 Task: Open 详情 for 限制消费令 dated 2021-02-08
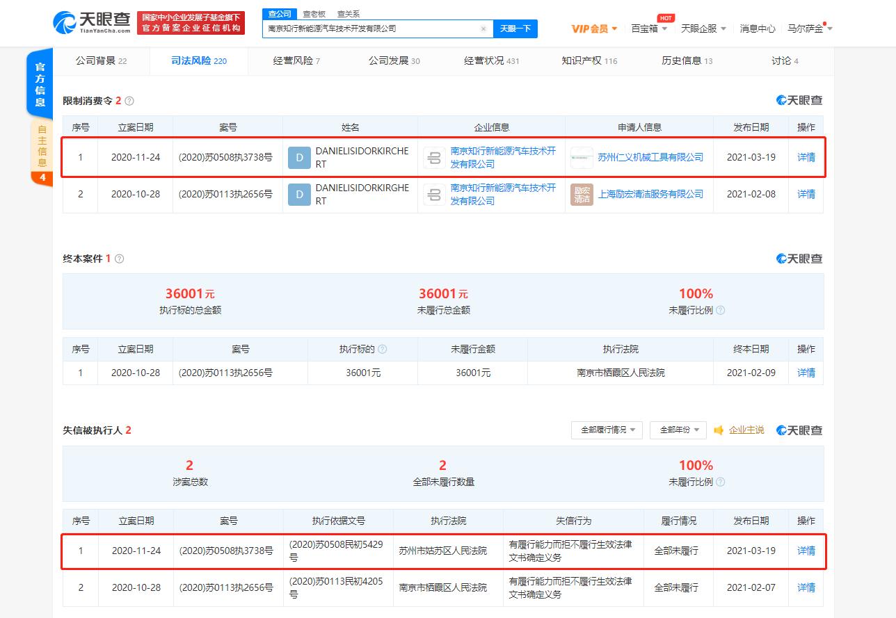tap(806, 195)
